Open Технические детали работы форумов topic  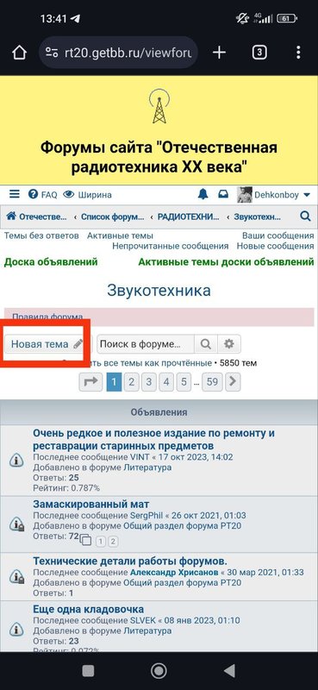(x=130, y=561)
